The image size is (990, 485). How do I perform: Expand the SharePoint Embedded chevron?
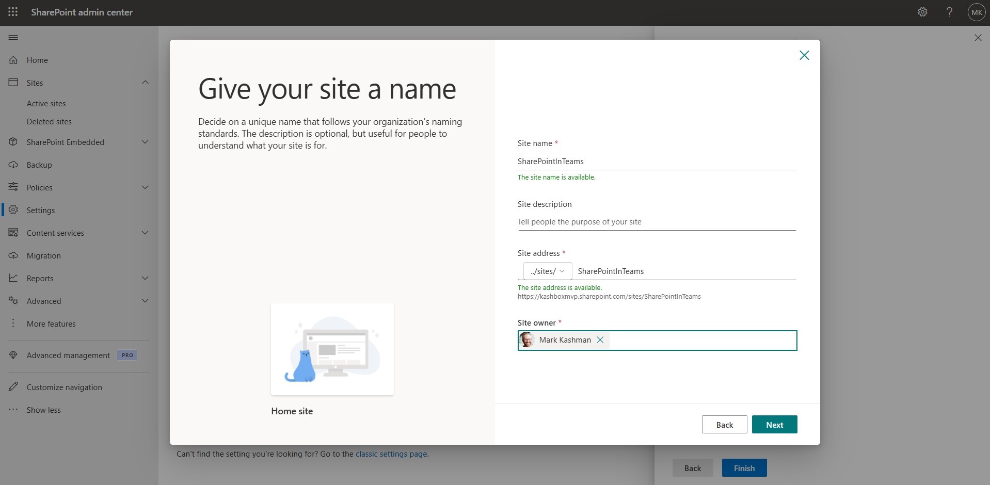(145, 142)
